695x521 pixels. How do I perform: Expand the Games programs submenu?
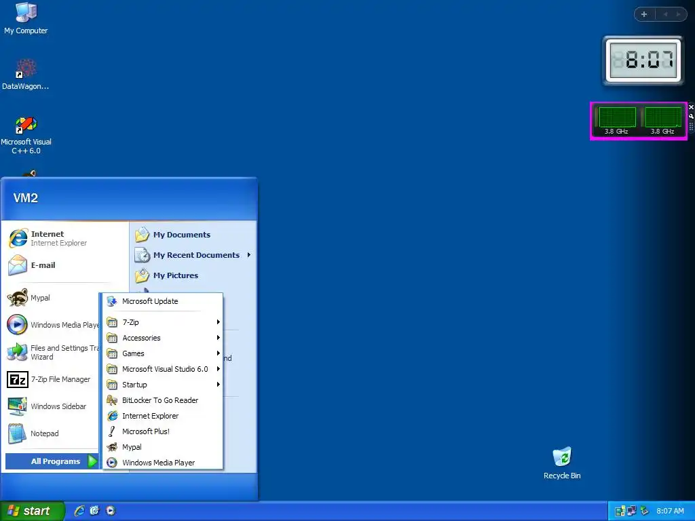[x=163, y=353]
